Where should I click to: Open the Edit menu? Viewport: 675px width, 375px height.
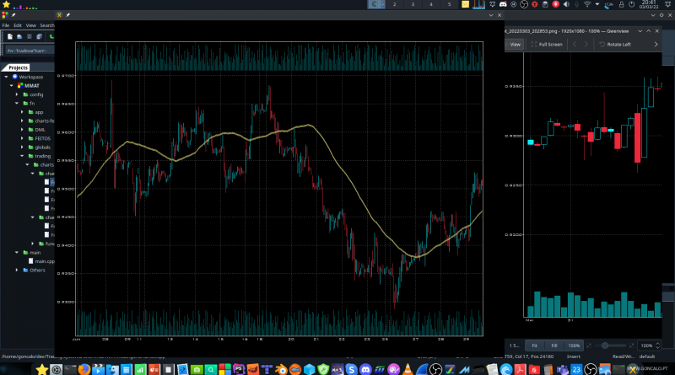coord(18,25)
